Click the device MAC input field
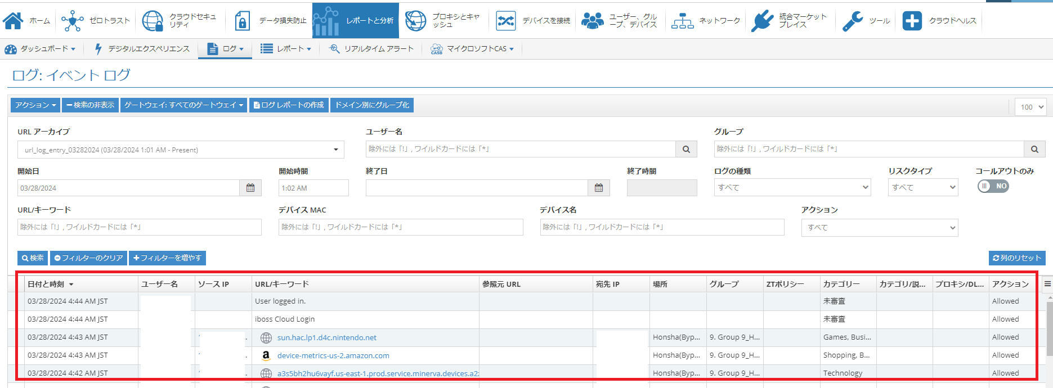This screenshot has width=1053, height=388. [x=401, y=227]
